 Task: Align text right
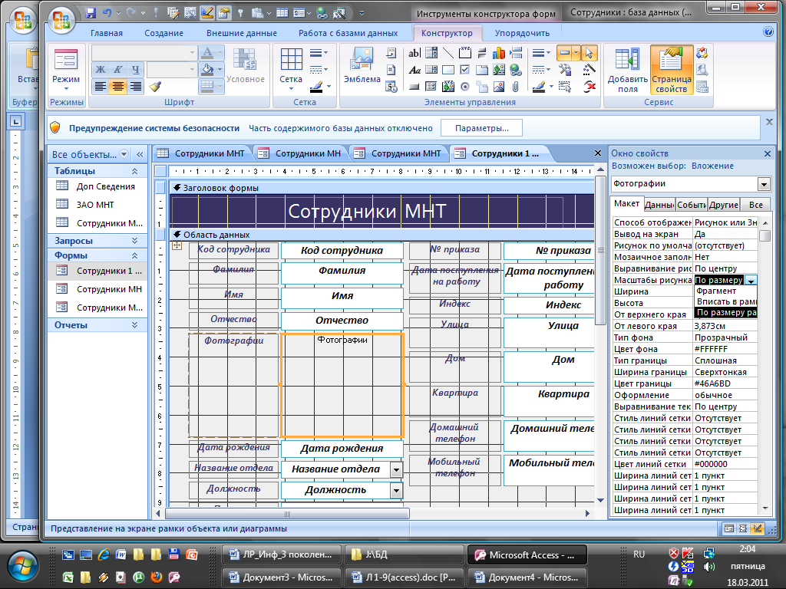135,87
